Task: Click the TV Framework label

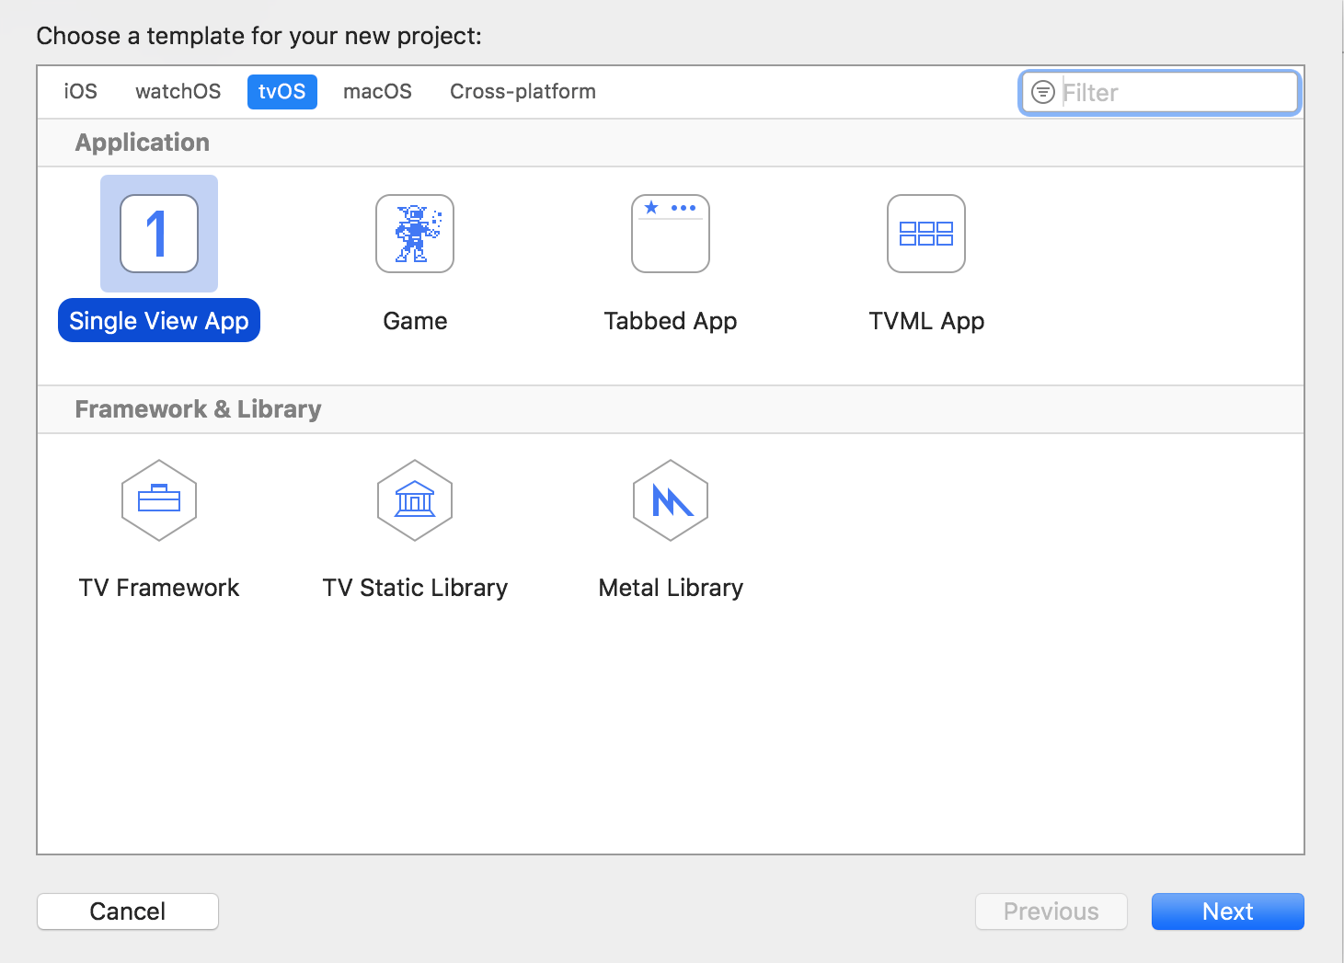Action: tap(159, 588)
